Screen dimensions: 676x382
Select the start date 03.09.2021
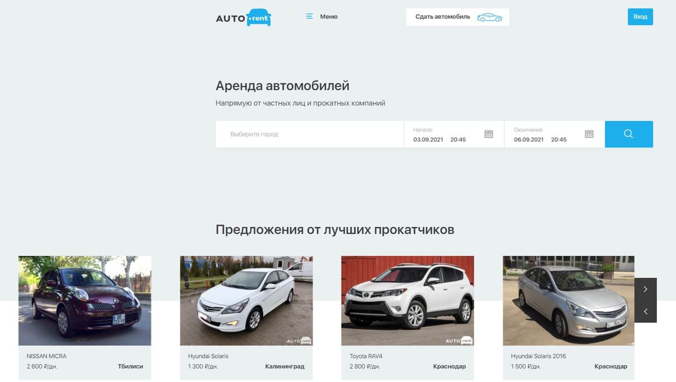428,140
